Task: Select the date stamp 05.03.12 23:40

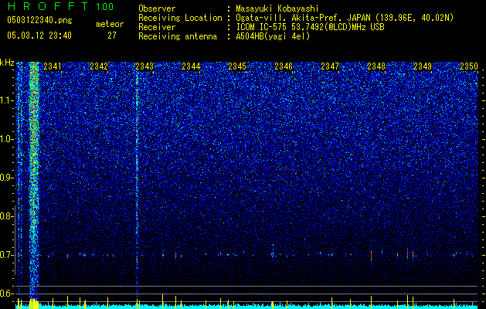Action: tap(39, 36)
